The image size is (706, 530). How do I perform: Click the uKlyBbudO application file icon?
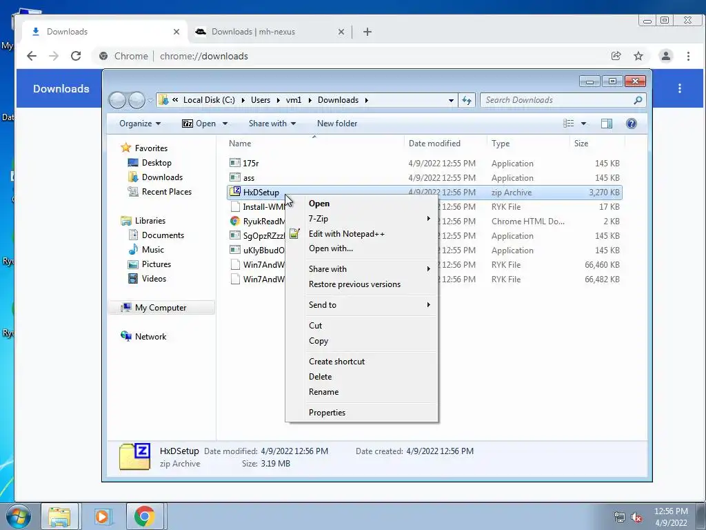[235, 250]
